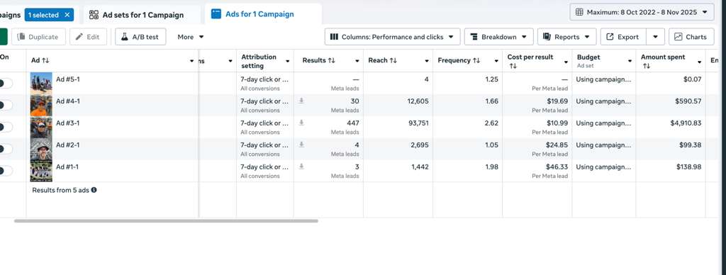The width and height of the screenshot is (726, 275).
Task: Sort by Amount spent arrows
Action: point(646,66)
